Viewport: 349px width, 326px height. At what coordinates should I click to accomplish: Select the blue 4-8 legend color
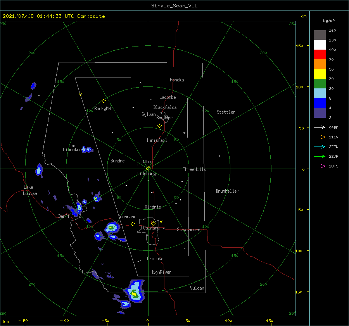320,103
